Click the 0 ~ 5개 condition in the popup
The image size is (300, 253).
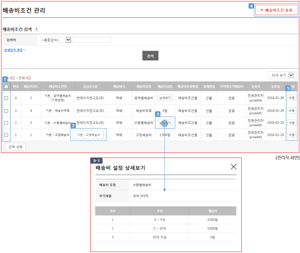tap(160, 220)
